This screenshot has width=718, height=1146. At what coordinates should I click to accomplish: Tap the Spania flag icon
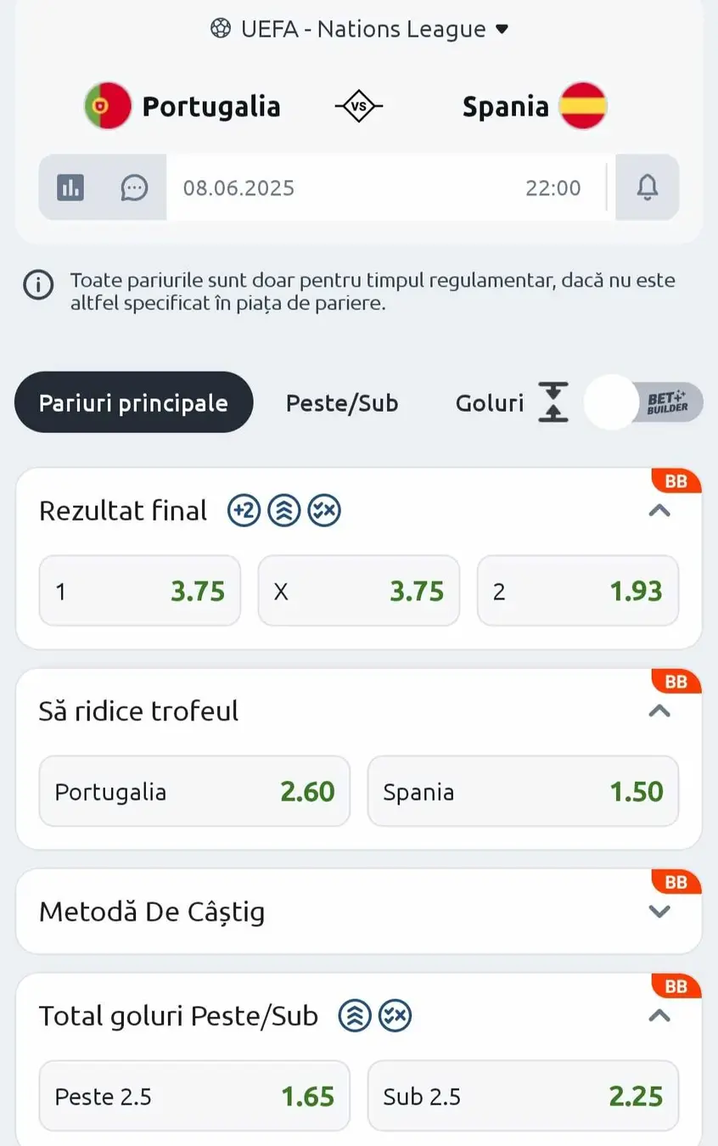click(x=584, y=106)
